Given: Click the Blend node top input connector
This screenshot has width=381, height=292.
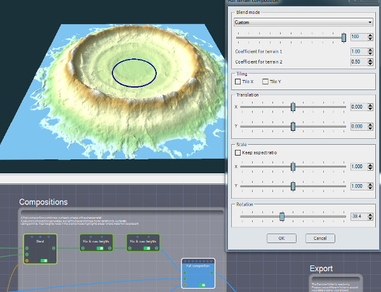Looking at the screenshot, I should pos(27,248).
